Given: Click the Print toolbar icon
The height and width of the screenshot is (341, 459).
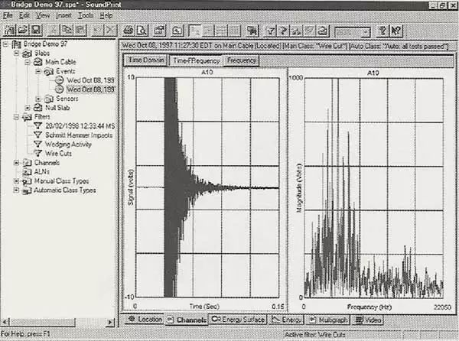Looking at the screenshot, I should pyautogui.click(x=129, y=31).
